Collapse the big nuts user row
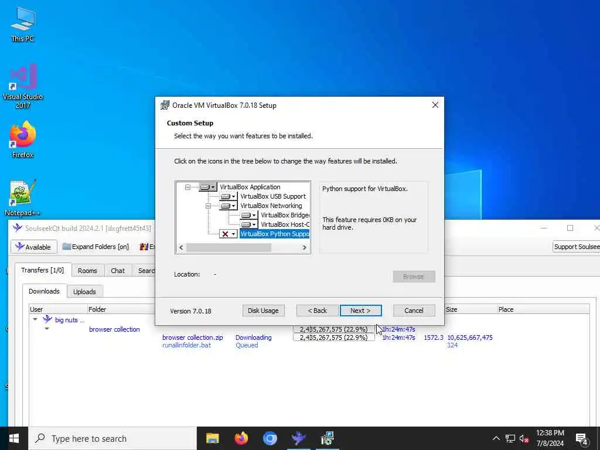This screenshot has width=600, height=450. coord(35,319)
